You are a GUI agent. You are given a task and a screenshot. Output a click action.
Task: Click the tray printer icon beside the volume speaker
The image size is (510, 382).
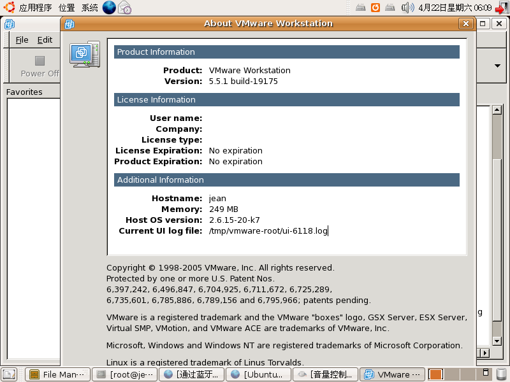point(390,7)
